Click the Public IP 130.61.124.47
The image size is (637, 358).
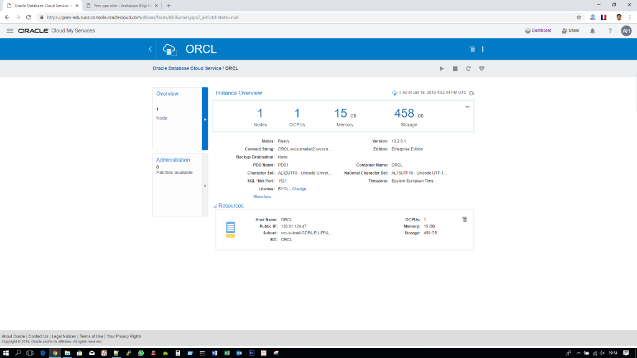(294, 226)
